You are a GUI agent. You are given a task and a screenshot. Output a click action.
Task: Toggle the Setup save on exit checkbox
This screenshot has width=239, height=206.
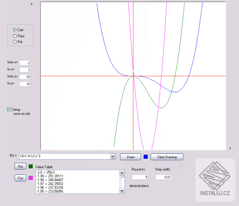(x=9, y=109)
